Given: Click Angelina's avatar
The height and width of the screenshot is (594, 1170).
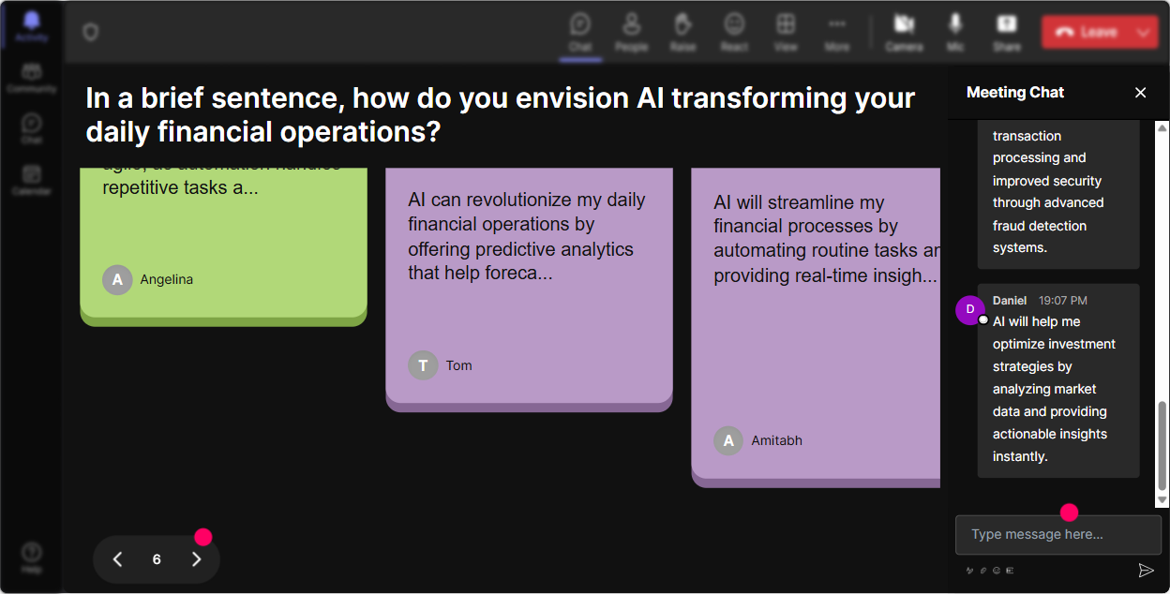Looking at the screenshot, I should (117, 279).
